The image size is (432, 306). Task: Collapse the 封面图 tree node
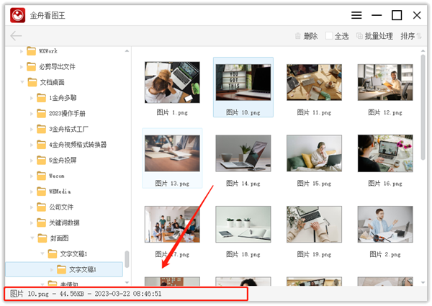point(32,238)
